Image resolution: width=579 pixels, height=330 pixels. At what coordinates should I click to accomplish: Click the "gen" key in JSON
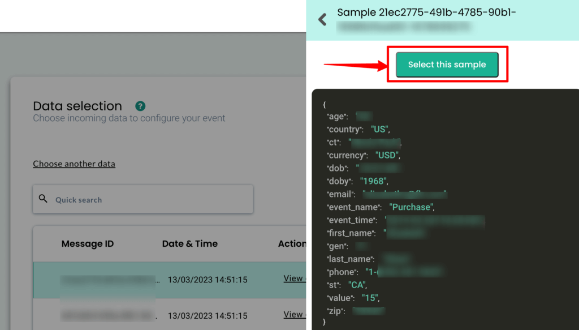coord(337,246)
